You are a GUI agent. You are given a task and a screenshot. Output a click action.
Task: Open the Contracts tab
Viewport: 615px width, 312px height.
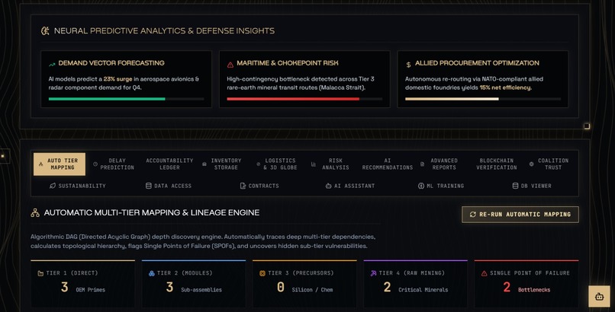(259, 186)
